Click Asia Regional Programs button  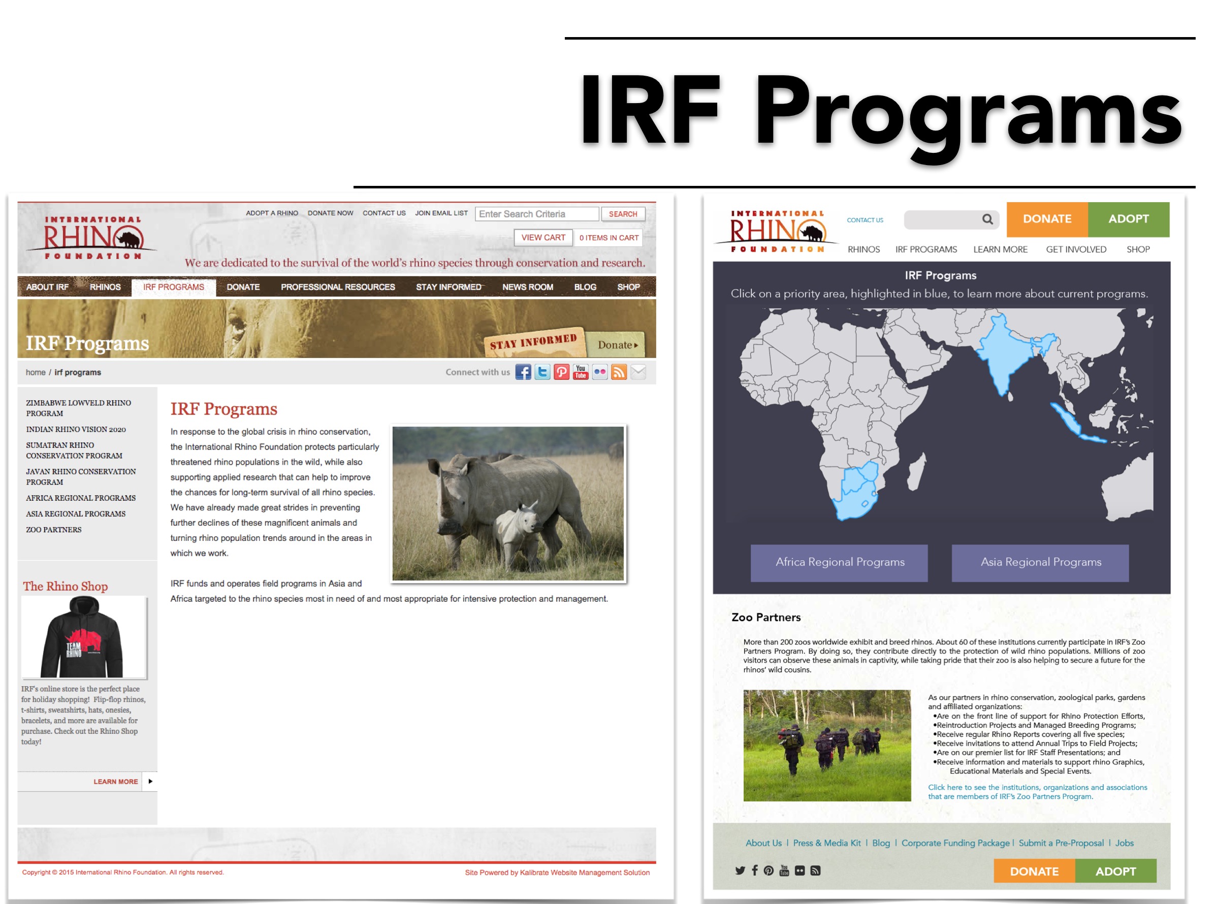tap(1040, 563)
